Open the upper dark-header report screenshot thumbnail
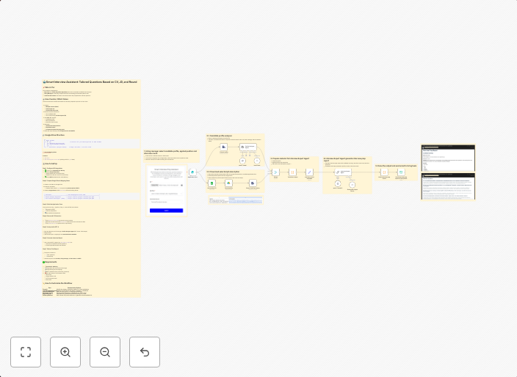Image resolution: width=517 pixels, height=377 pixels. click(x=448, y=158)
